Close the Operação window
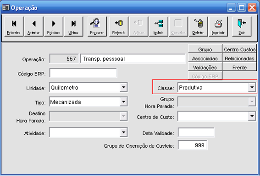260x176 pixels. 252,8
